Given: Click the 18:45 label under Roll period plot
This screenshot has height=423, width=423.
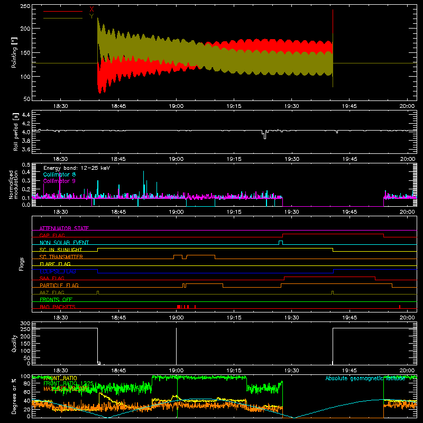Looking at the screenshot, I should [x=118, y=159].
